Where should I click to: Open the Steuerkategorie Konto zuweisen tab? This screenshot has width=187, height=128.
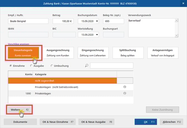23,53
